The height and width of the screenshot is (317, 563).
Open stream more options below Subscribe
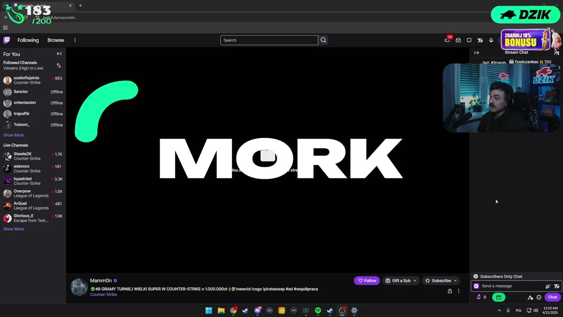click(458, 291)
